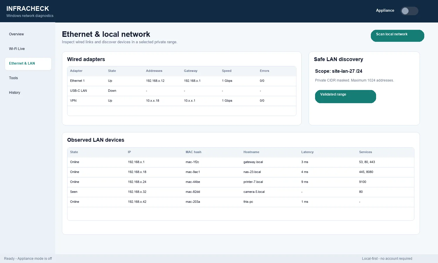Toggle the Appliance mode switch
Image resolution: width=438 pixels, height=263 pixels.
(409, 11)
